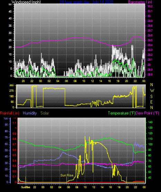Select the 140 value on the temperature scale
This screenshot has height=192, width=161.
click(150, 122)
